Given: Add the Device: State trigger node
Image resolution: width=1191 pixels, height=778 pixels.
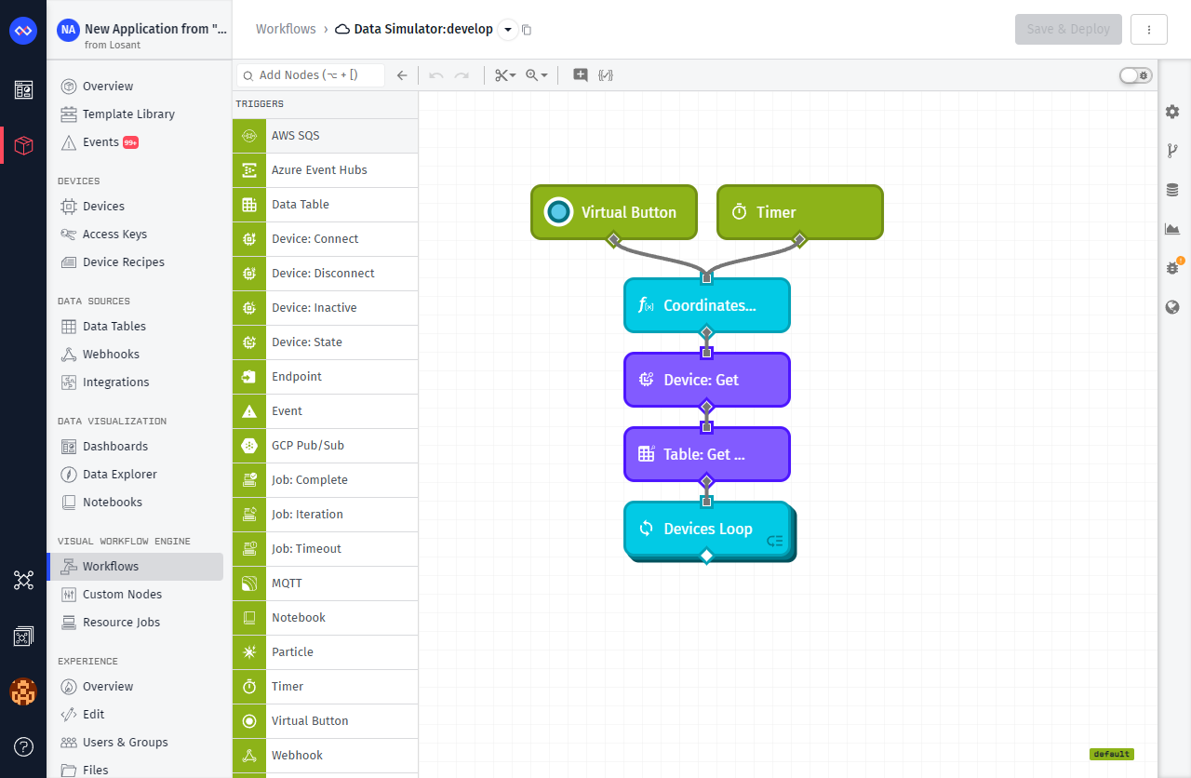Looking at the screenshot, I should 326,342.
